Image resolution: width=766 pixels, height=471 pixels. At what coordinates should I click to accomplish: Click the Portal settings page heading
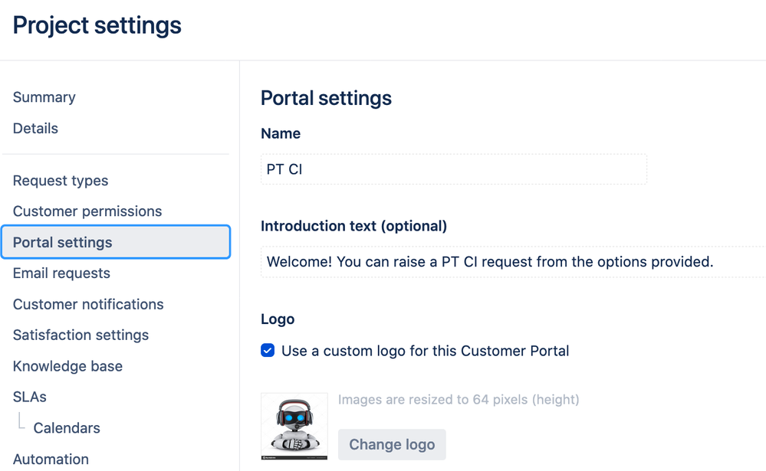(326, 98)
